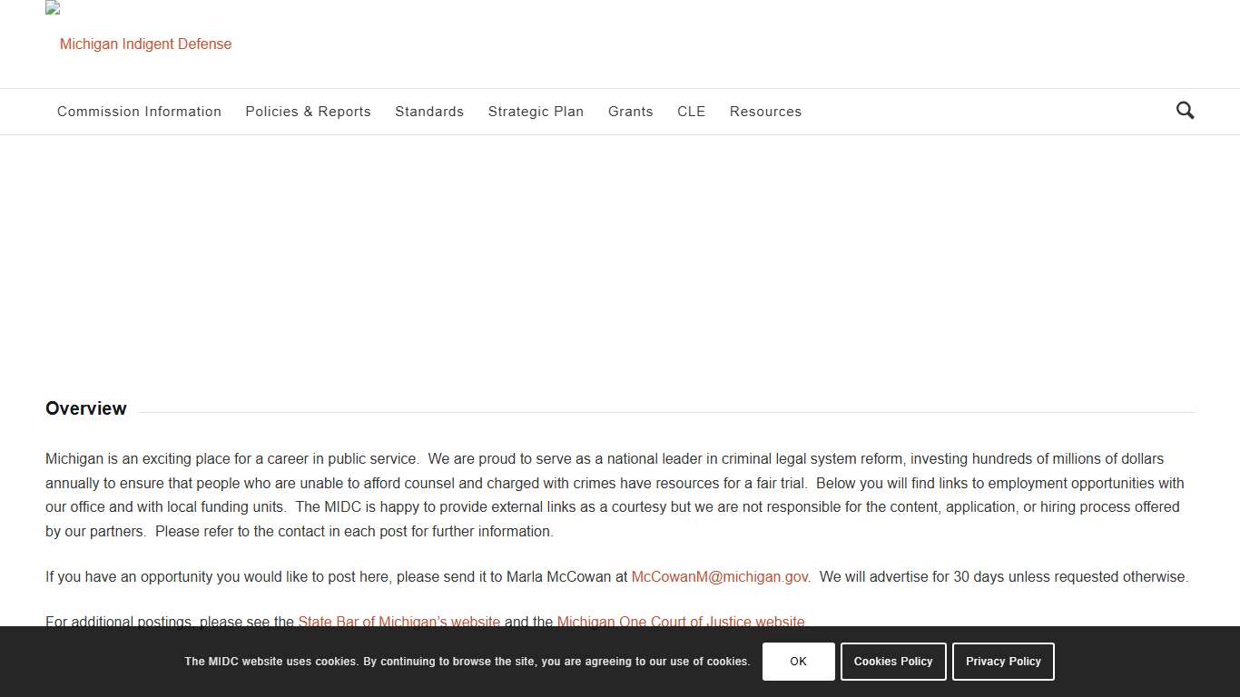The image size is (1240, 697).
Task: Visit the State Bar of Michigan's website link
Action: pyautogui.click(x=399, y=622)
